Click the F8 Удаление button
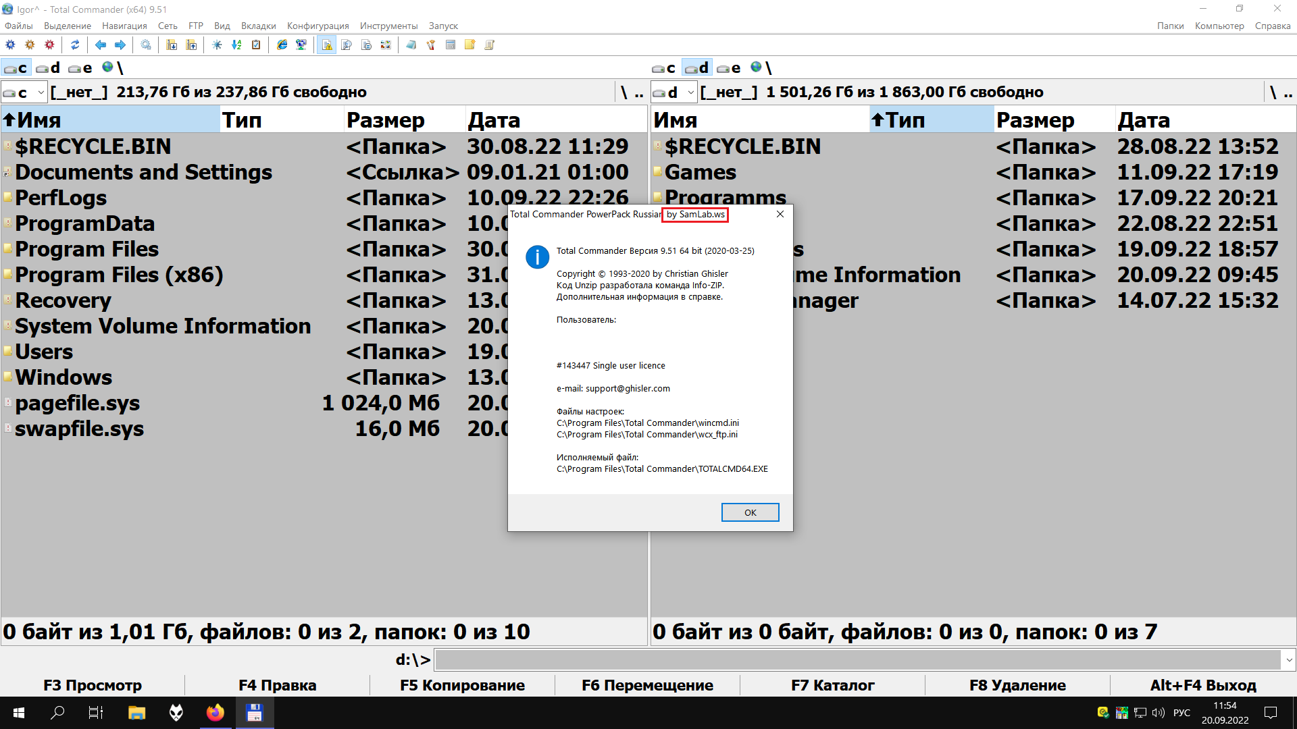The image size is (1297, 729). 1017,685
